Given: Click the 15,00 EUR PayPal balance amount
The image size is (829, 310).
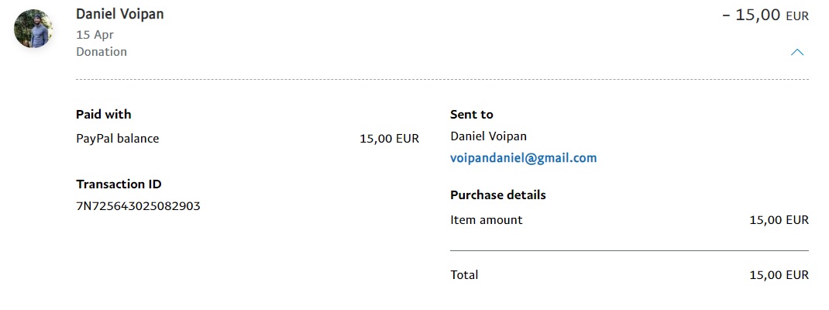Looking at the screenshot, I should (x=389, y=139).
